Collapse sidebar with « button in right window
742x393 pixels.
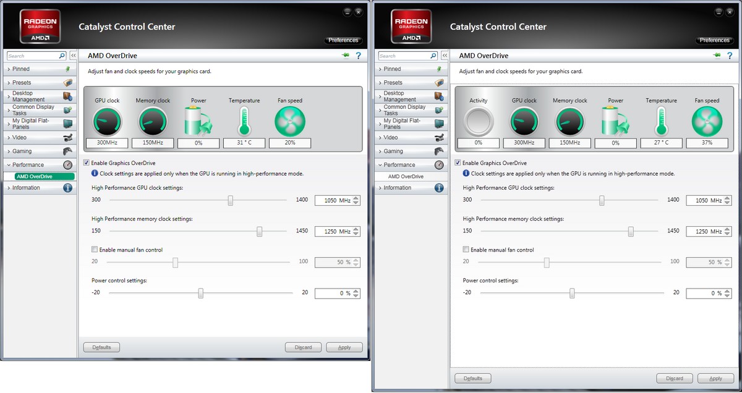(x=444, y=56)
